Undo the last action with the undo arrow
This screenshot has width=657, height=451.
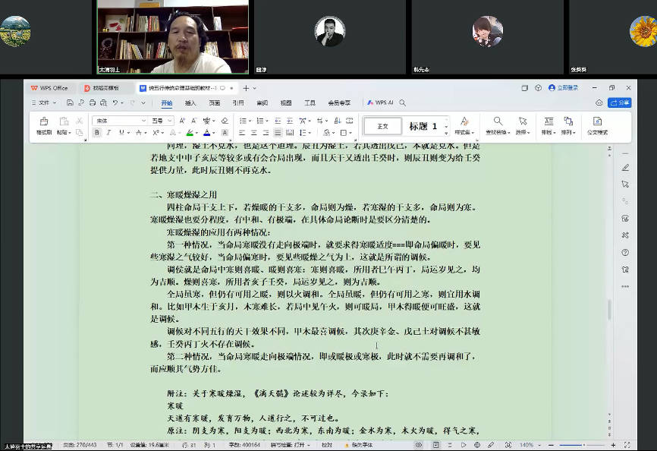115,102
